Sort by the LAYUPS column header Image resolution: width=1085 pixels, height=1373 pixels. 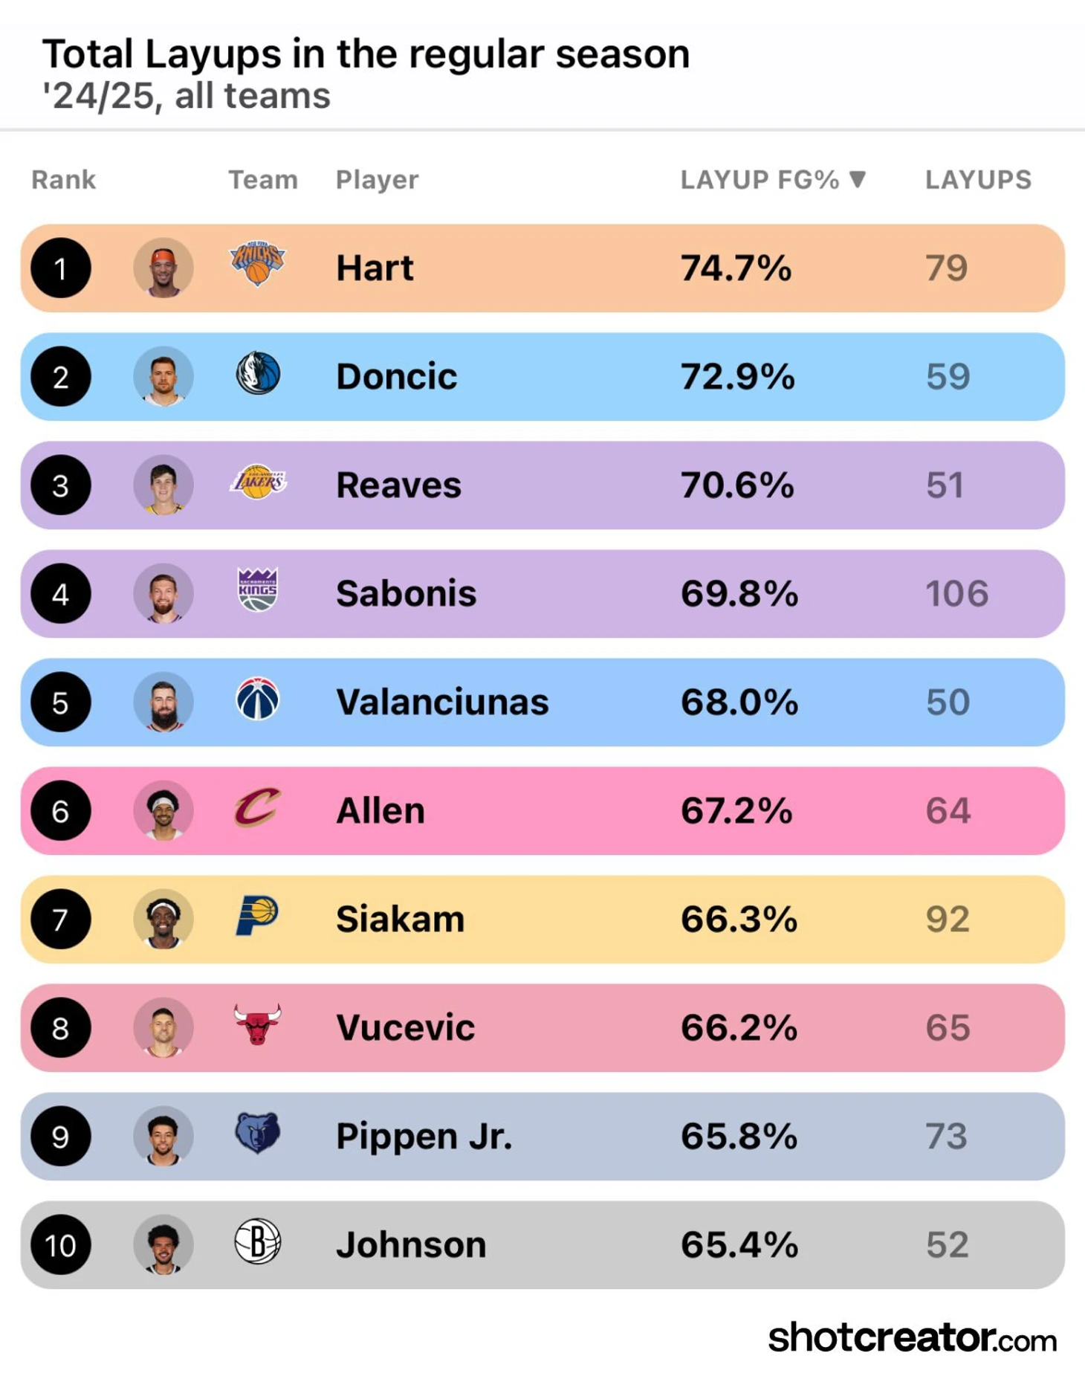pos(978,180)
